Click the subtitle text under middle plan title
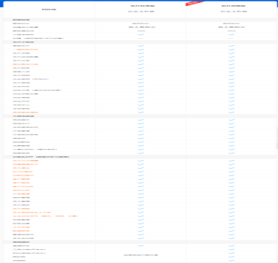Screen dimensions: 278x263 point(140,12)
